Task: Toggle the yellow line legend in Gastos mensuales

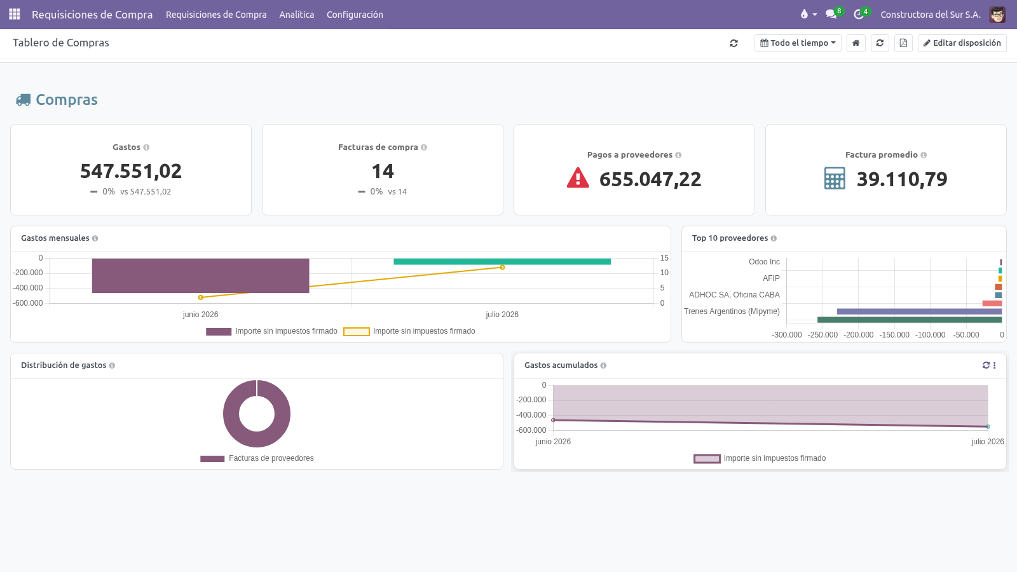Action: [357, 332]
